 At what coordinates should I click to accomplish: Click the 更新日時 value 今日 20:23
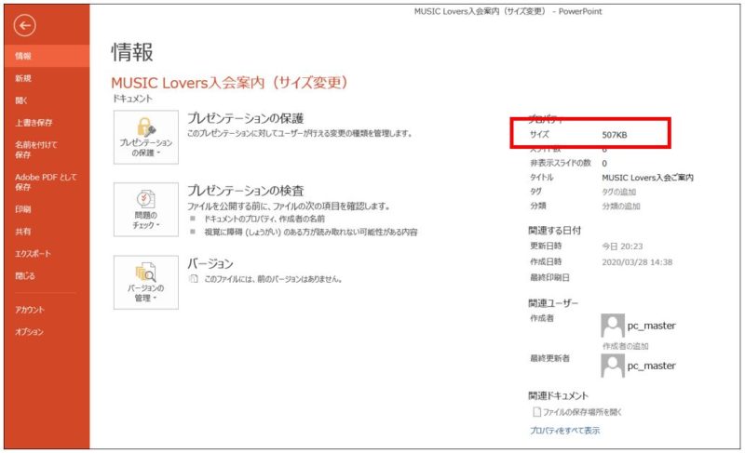tap(622, 246)
